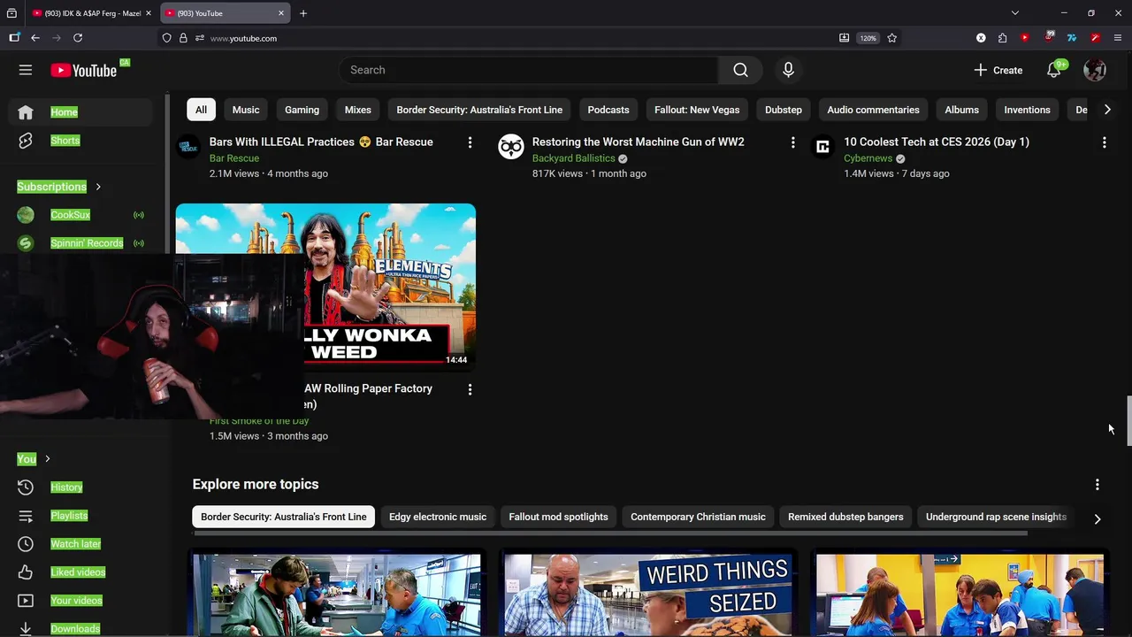This screenshot has height=637, width=1132.
Task: Open Watch later in the sidebar
Action: click(x=76, y=544)
